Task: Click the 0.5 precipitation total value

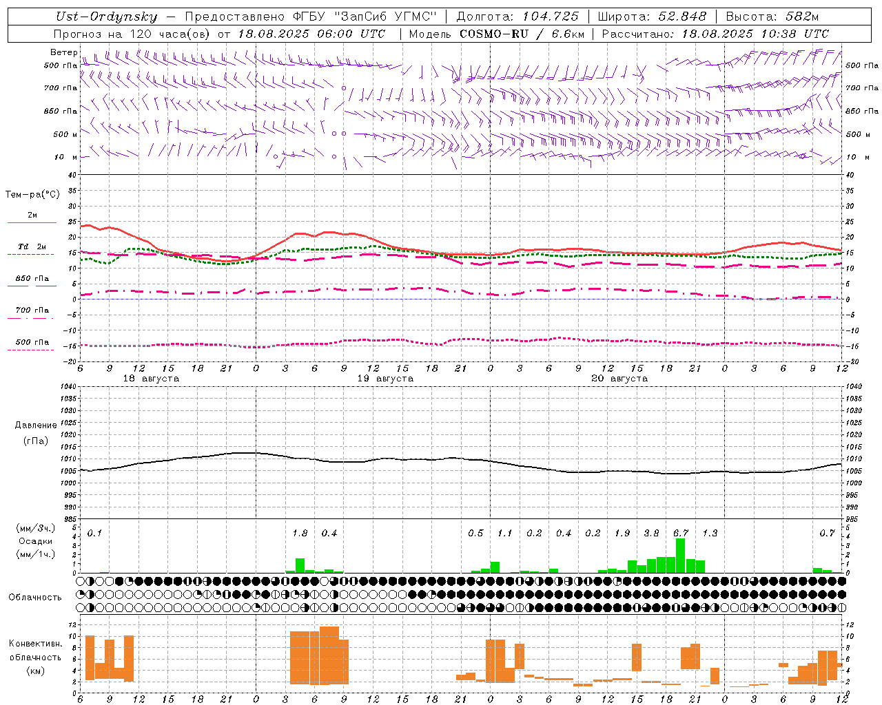Action: pyautogui.click(x=475, y=534)
